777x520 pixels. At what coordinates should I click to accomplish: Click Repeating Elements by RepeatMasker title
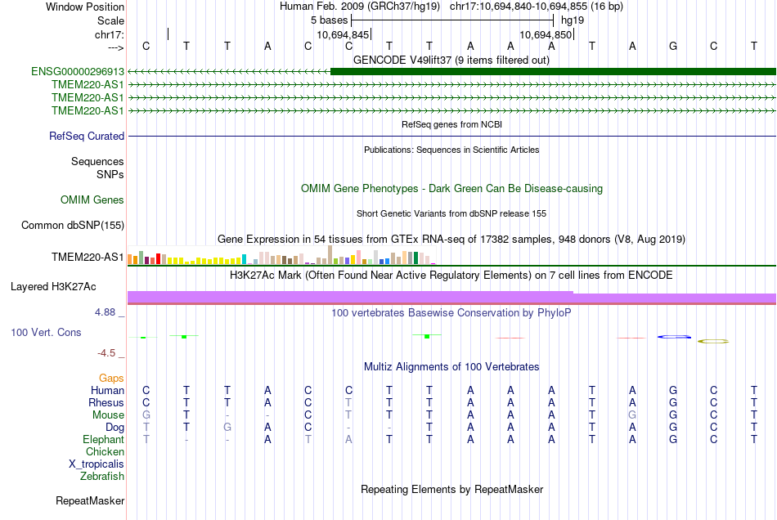pos(451,490)
